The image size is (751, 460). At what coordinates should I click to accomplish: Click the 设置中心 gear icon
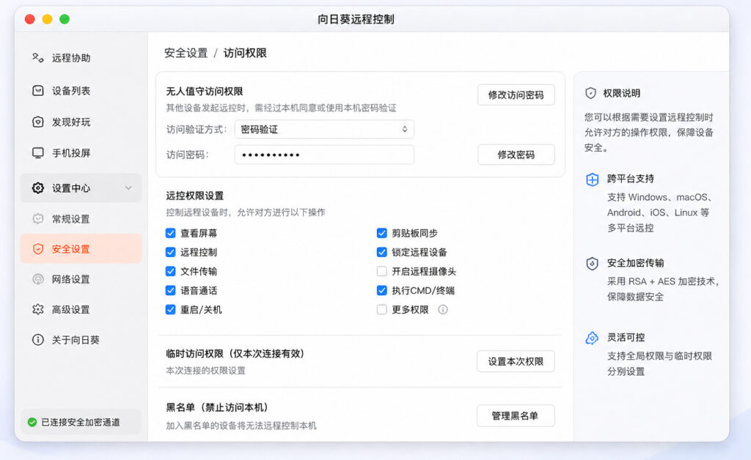(x=38, y=188)
